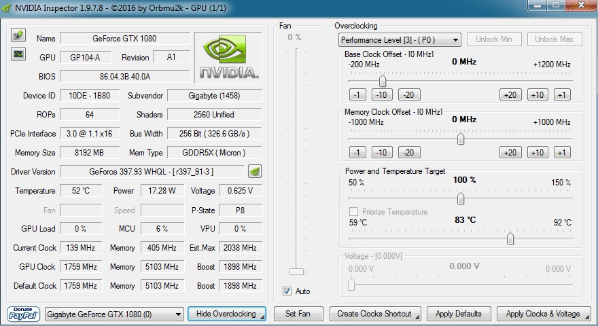Click the Est.Max value 2038 MHz
This screenshot has height=326, width=598.
(x=241, y=248)
